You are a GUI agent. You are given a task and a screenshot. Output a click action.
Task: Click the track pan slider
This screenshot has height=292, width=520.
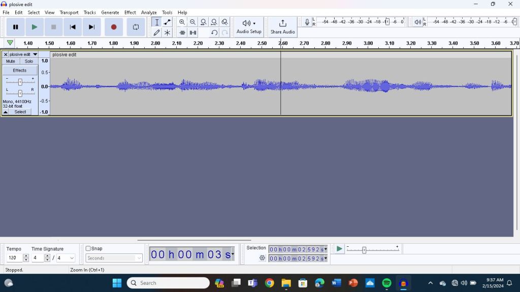pos(20,93)
